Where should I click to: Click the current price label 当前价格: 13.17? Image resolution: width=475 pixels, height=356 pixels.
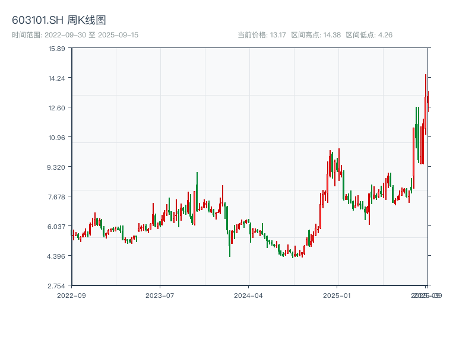coord(262,35)
